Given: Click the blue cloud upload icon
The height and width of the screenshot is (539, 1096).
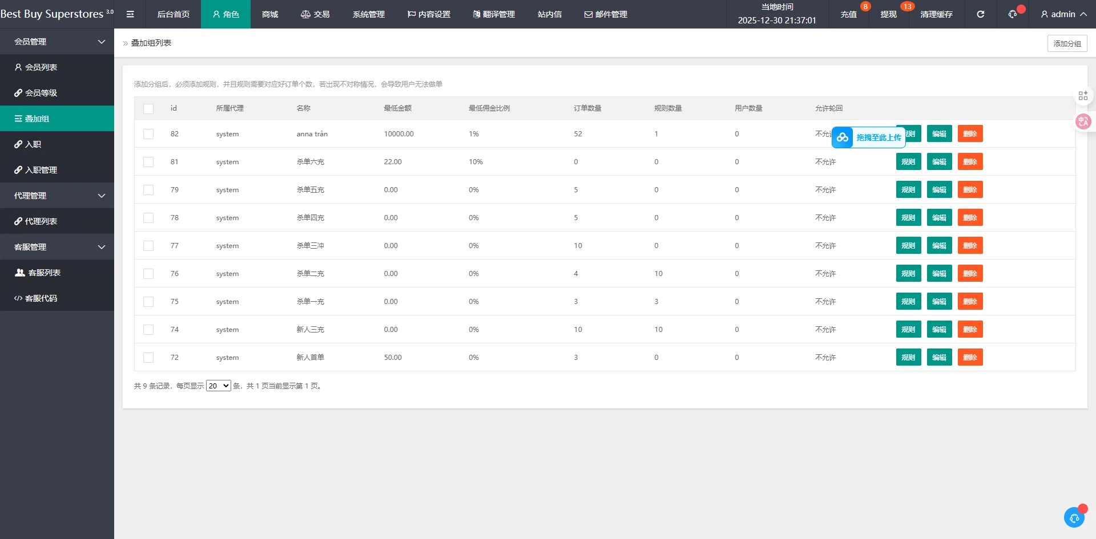Looking at the screenshot, I should pyautogui.click(x=843, y=137).
